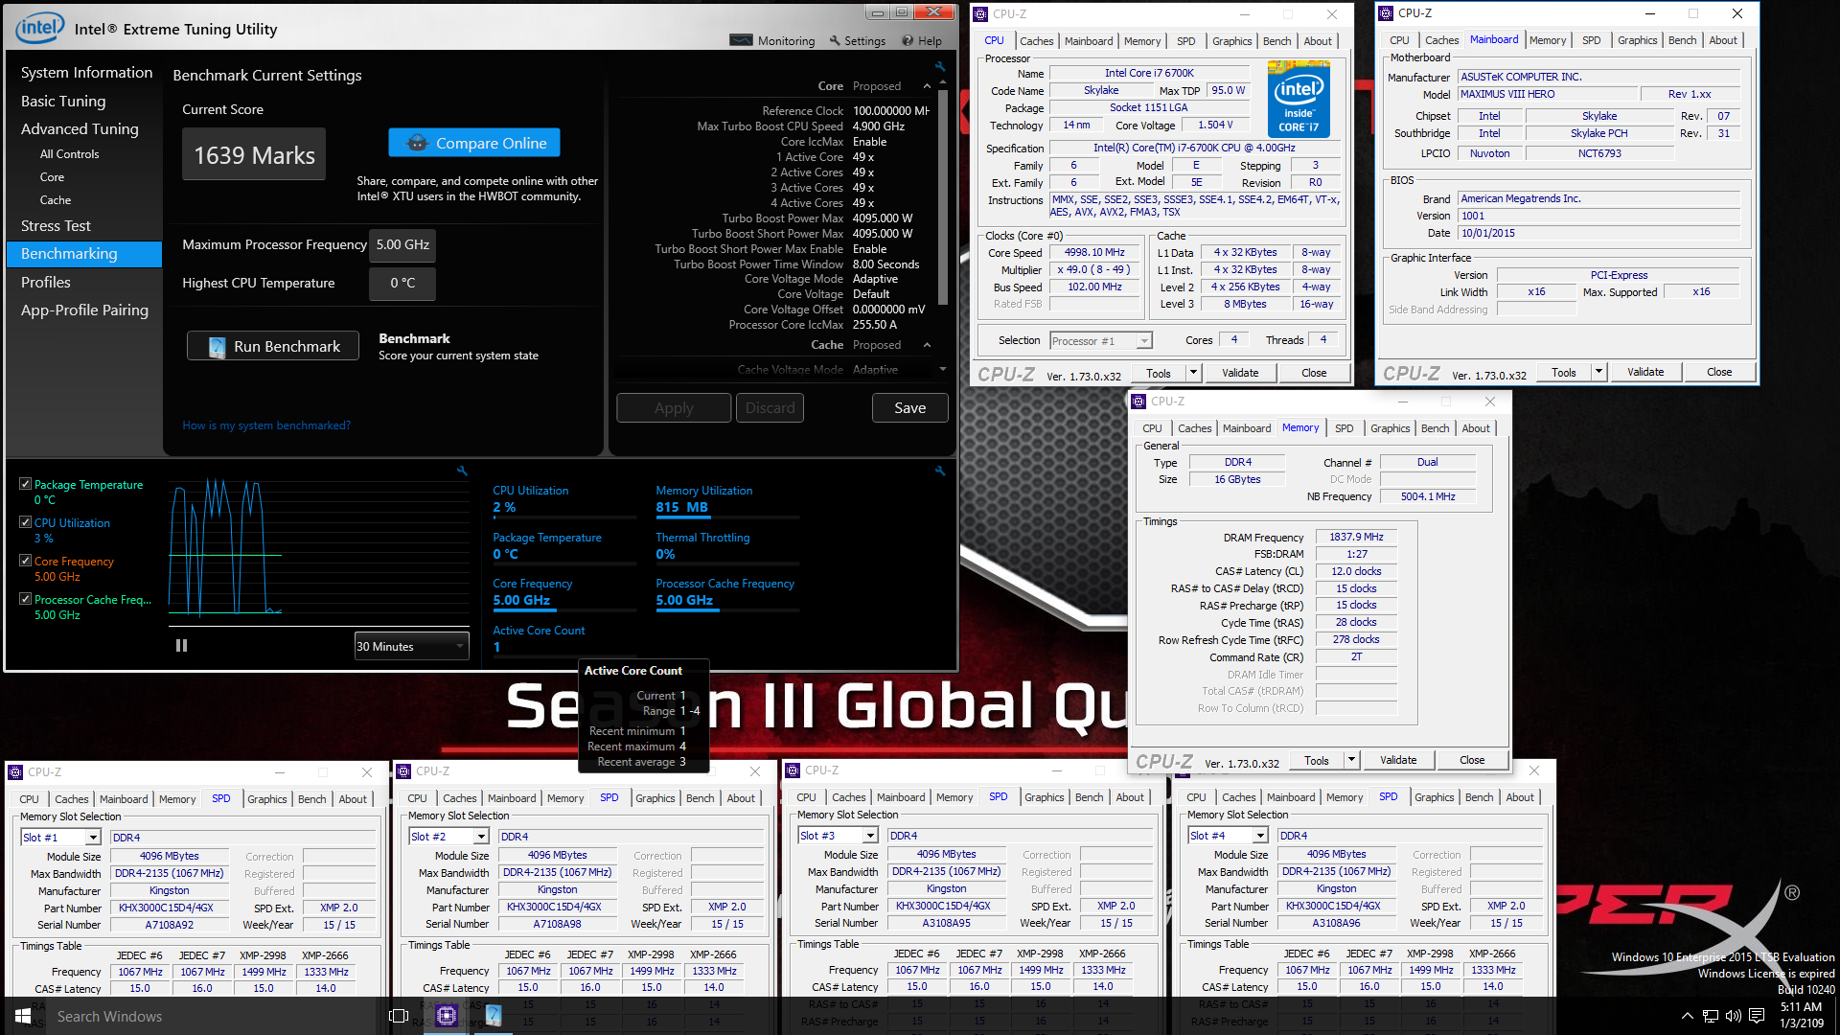
Task: Open the Action Center notifications icon
Action: tap(1757, 1016)
